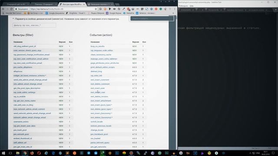Open the Windows Start menu

point(3,153)
